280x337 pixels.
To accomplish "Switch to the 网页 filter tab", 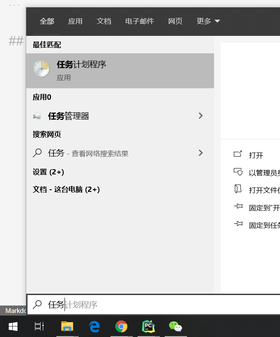I will (175, 21).
